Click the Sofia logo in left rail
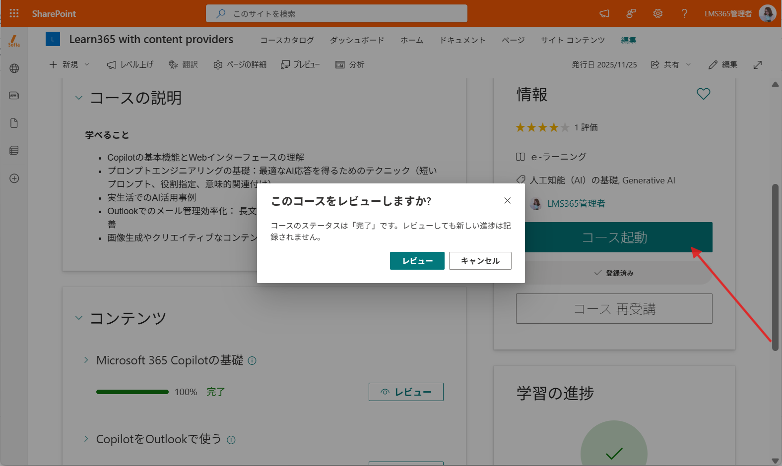The image size is (782, 466). click(14, 41)
